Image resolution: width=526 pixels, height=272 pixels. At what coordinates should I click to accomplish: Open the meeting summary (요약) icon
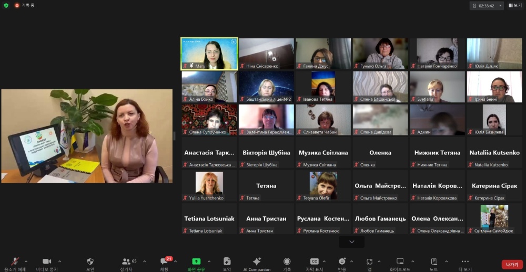227,261
